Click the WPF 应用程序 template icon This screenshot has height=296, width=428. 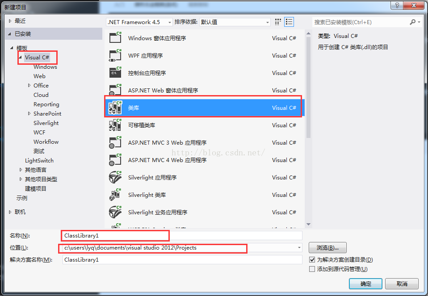coord(115,55)
